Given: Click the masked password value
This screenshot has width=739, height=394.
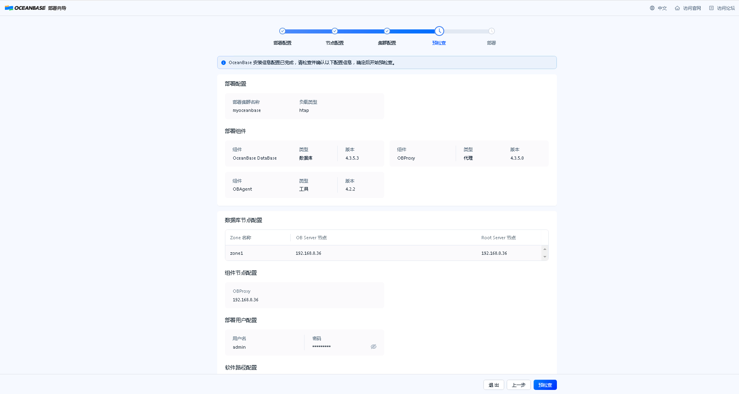Looking at the screenshot, I should click(322, 347).
